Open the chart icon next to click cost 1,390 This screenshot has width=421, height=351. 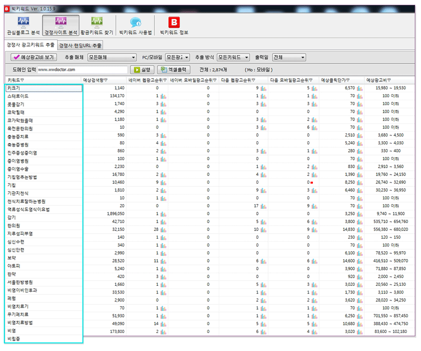[x=360, y=175]
